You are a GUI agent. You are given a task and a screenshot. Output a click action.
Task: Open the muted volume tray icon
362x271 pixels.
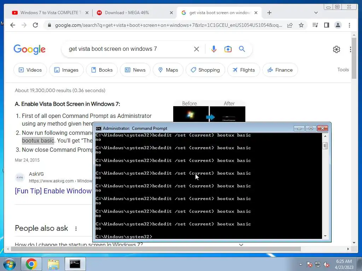[x=326, y=264]
